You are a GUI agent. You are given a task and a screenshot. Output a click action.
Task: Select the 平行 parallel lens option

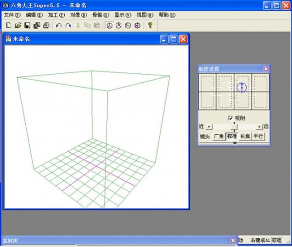click(258, 137)
